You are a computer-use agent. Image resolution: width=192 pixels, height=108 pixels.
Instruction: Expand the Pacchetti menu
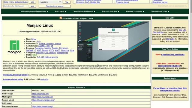click(x=61, y=11)
